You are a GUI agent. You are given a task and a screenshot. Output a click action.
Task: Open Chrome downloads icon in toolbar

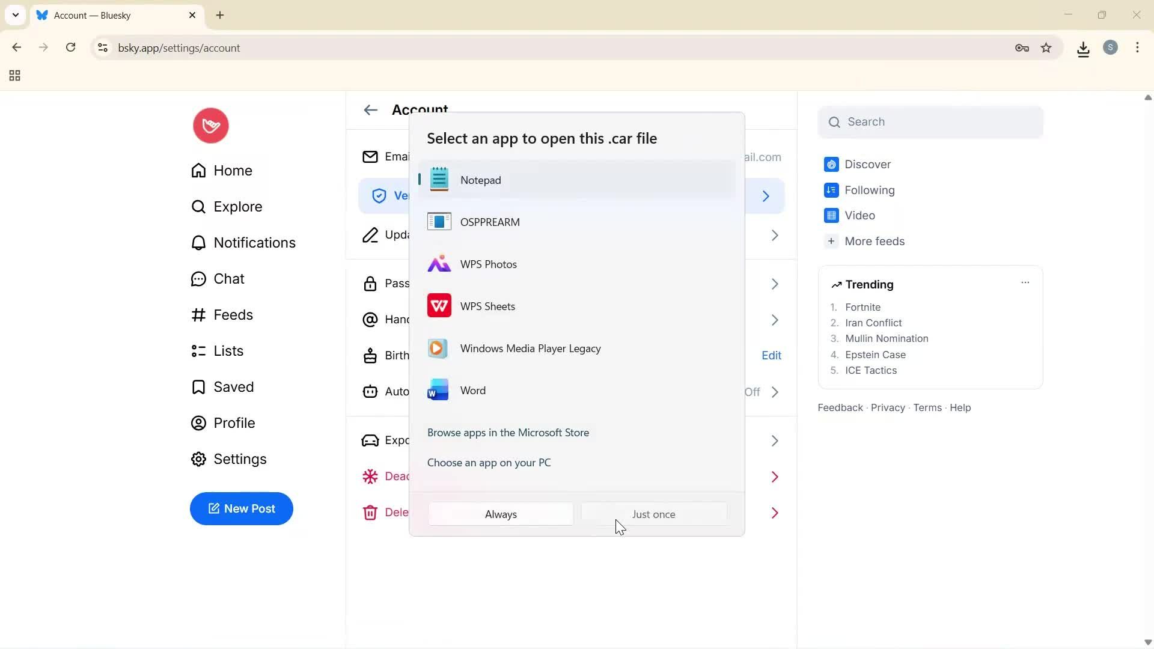(x=1083, y=48)
